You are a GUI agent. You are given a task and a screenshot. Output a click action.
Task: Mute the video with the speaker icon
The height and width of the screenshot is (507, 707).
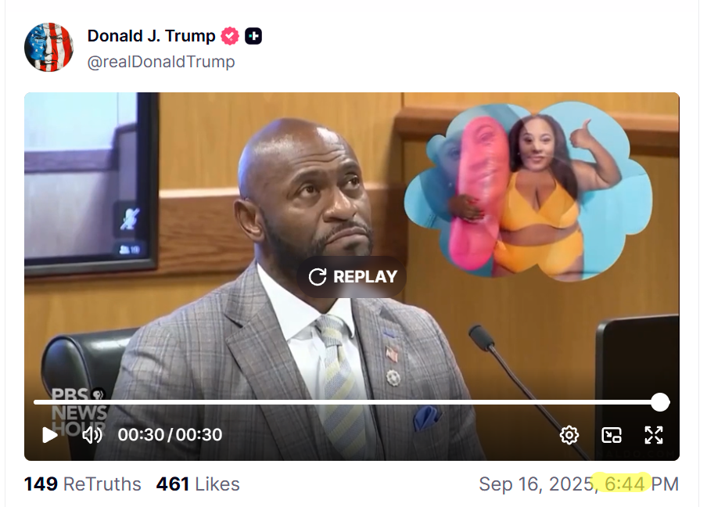(92, 435)
